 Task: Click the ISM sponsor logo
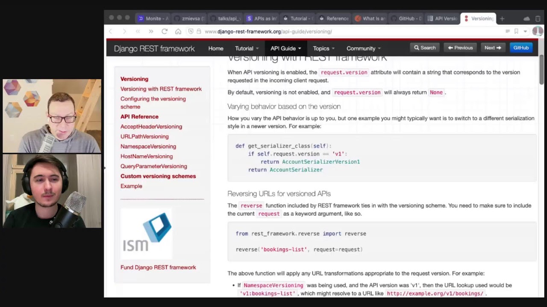click(147, 234)
